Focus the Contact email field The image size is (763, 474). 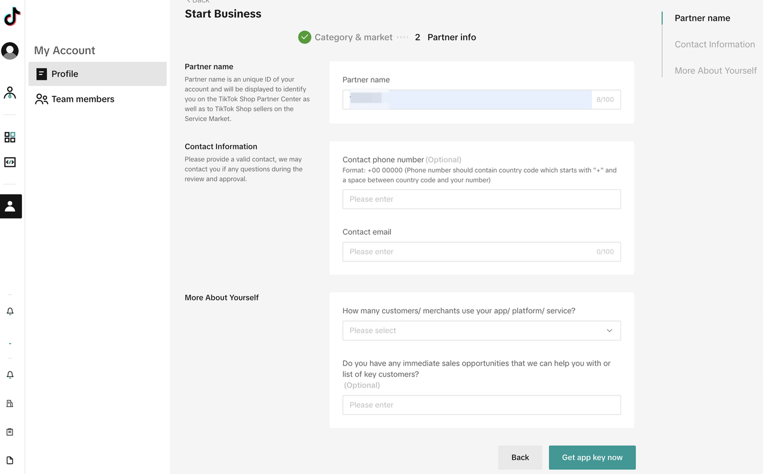point(482,252)
